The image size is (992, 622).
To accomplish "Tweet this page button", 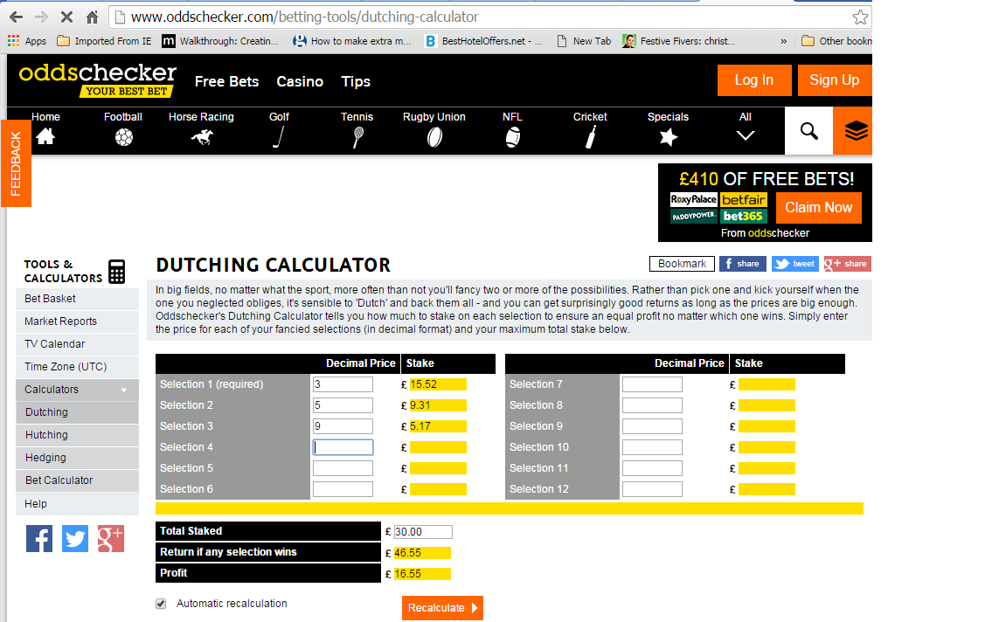I will (795, 264).
